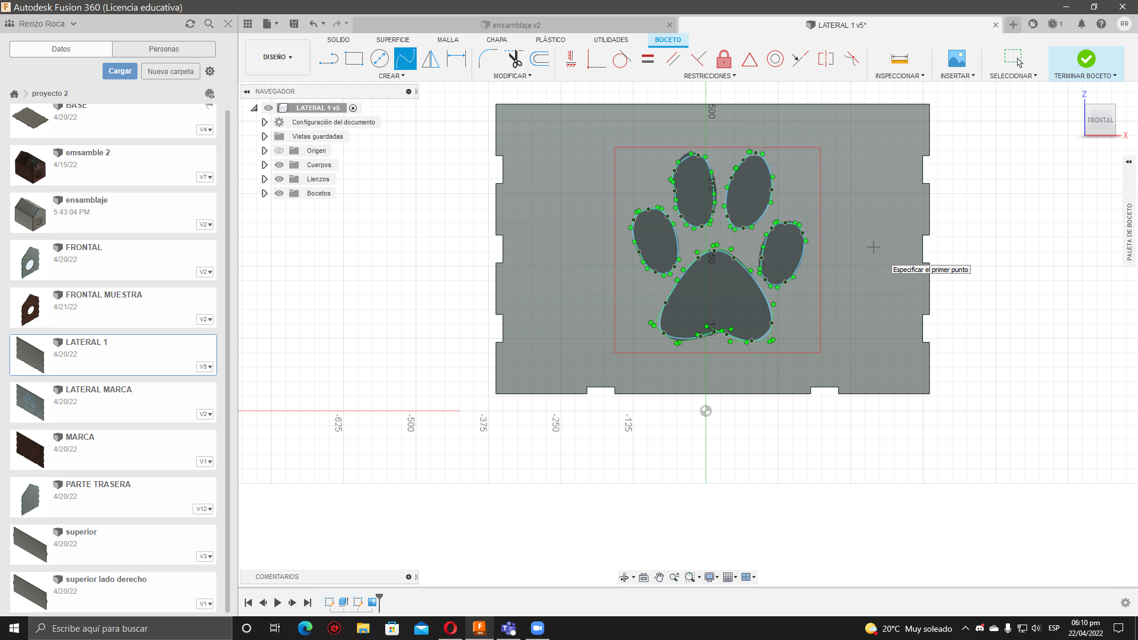The height and width of the screenshot is (640, 1138).
Task: Open the INSPECCIONAR dropdown
Action: pyautogui.click(x=900, y=76)
